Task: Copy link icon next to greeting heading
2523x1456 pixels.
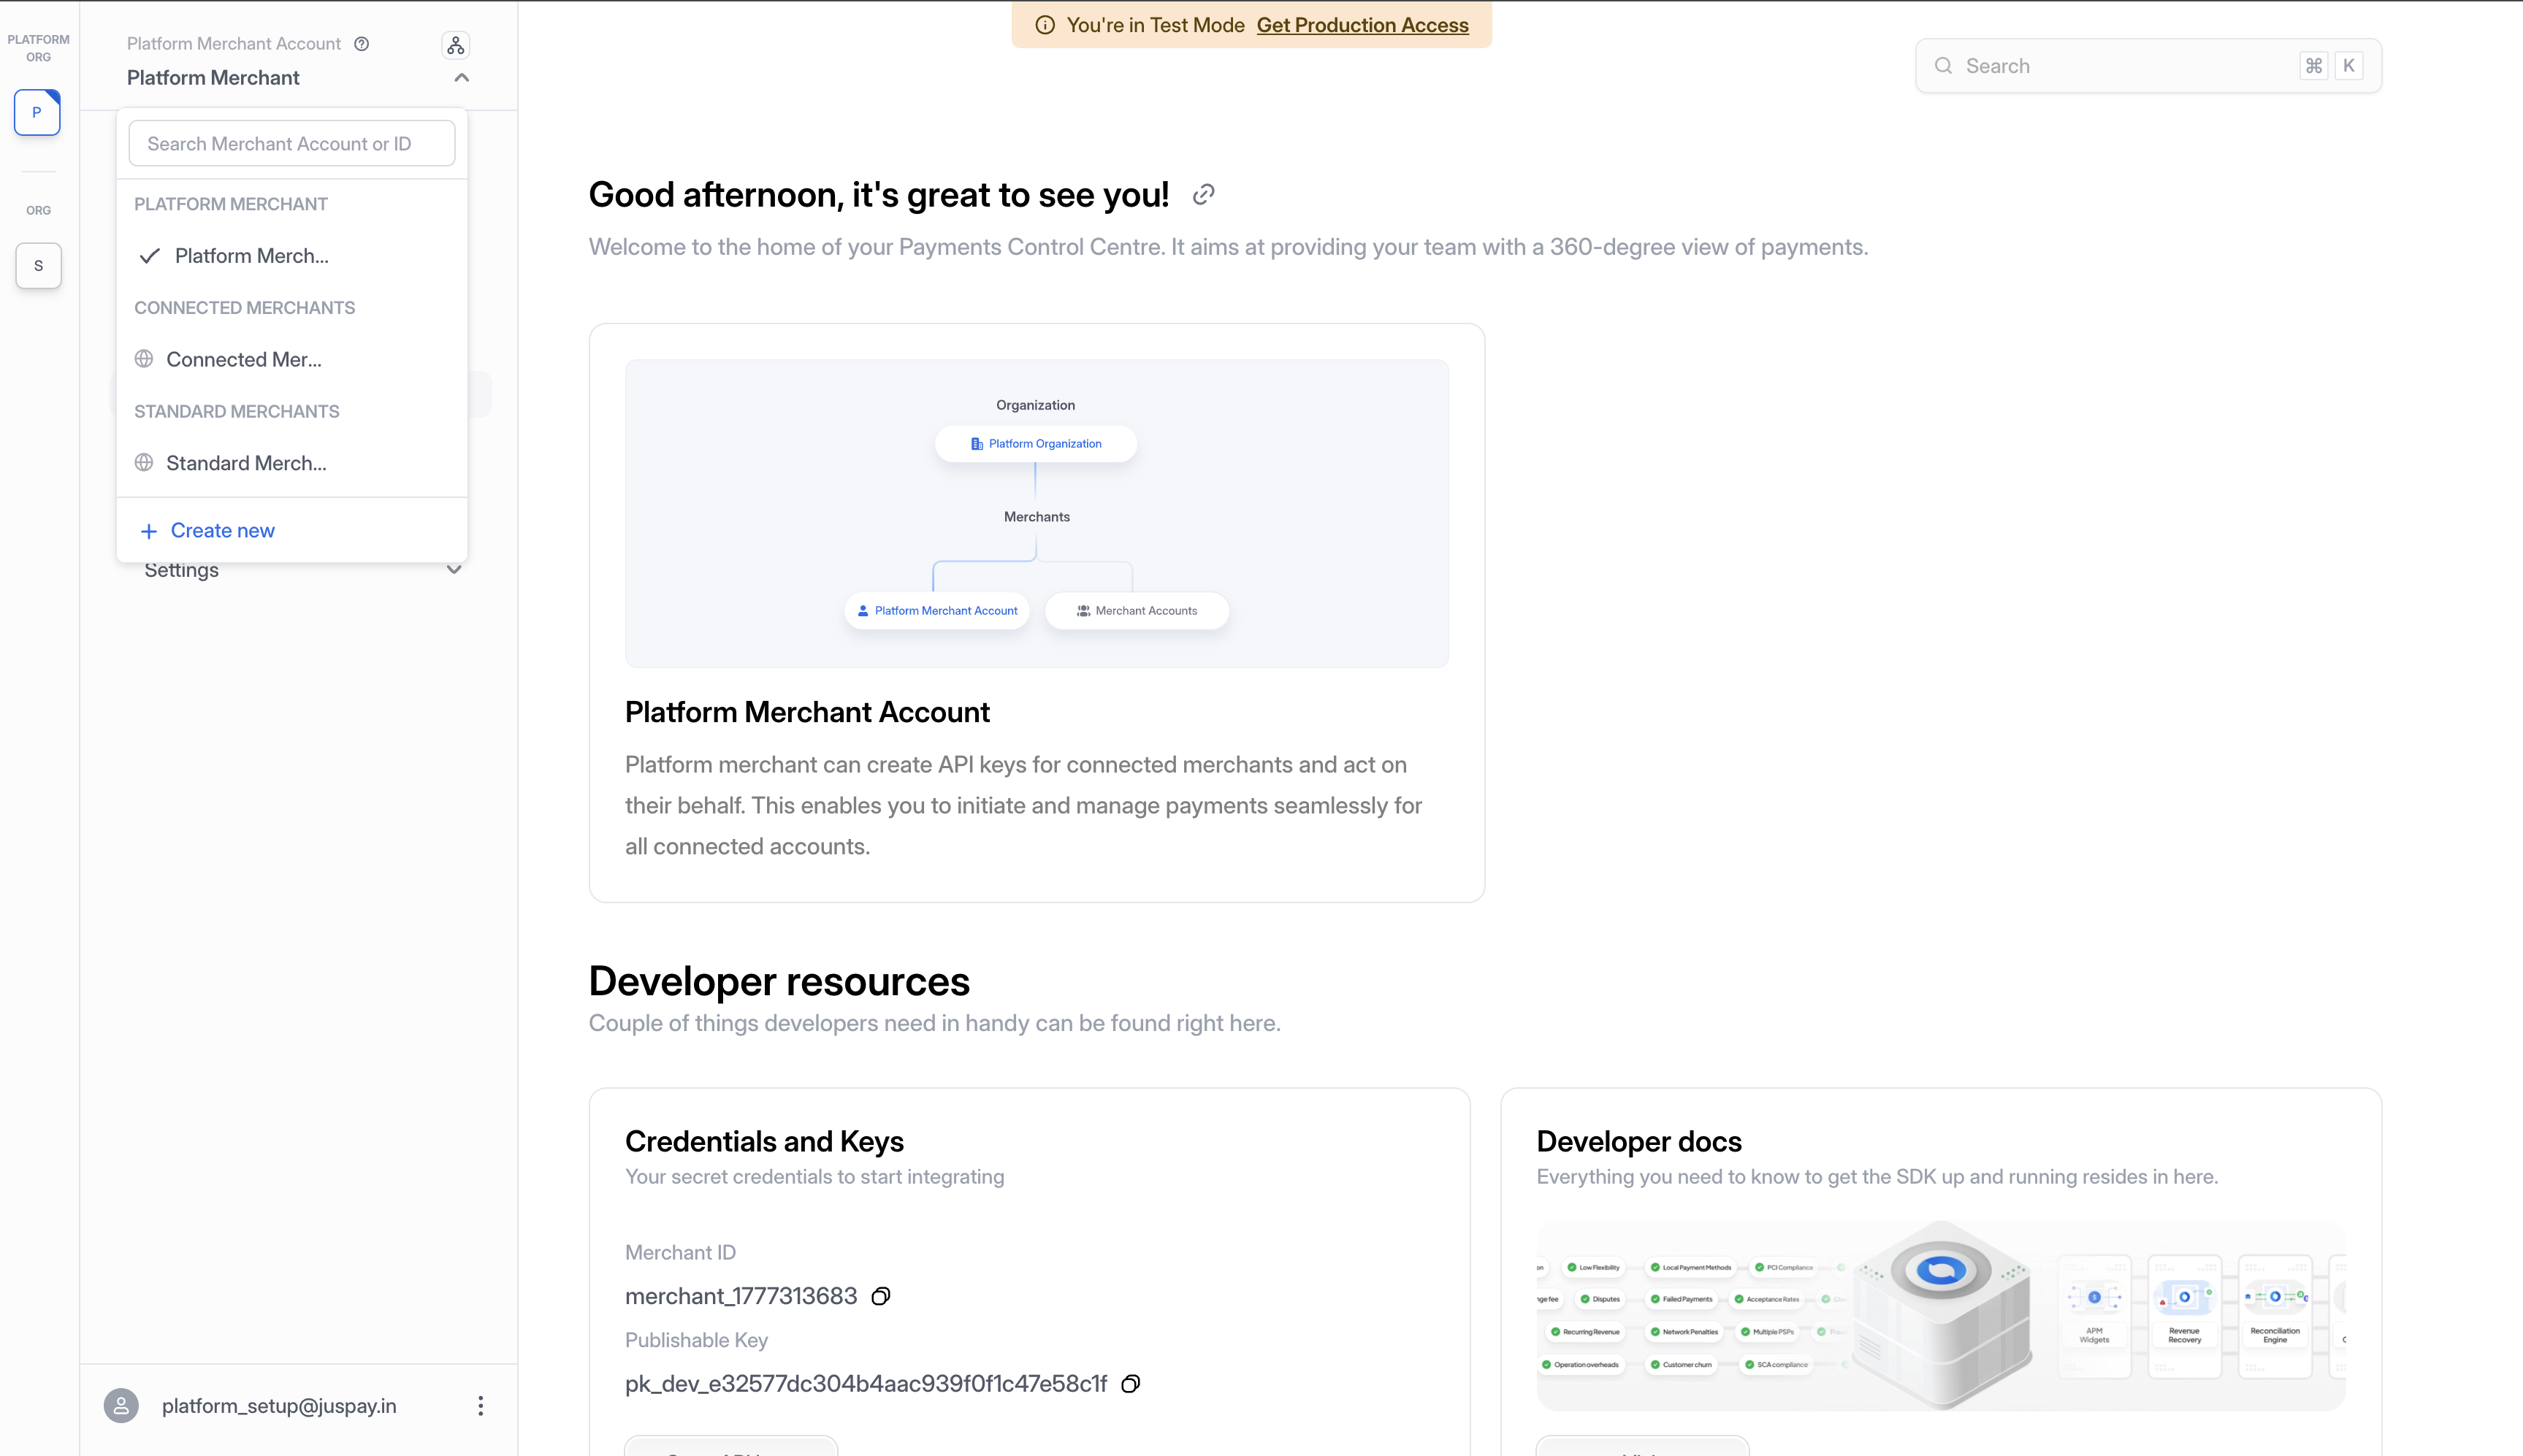Action: pyautogui.click(x=1204, y=194)
